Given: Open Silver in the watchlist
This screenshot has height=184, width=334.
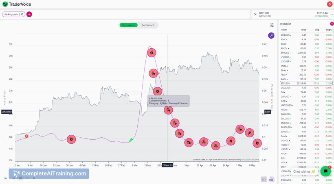Looking at the screenshot, I should click(x=306, y=70).
